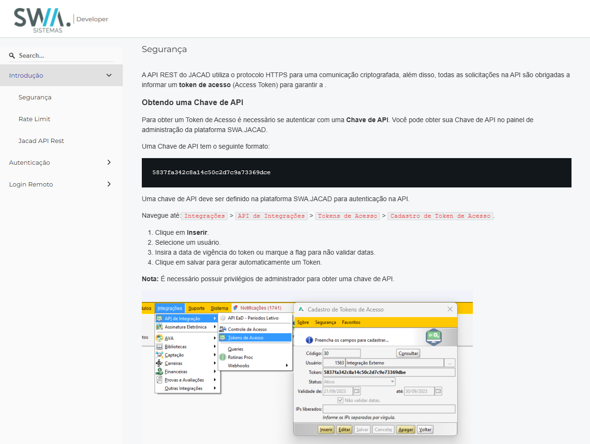Click the Consultar button
The image size is (590, 444).
tap(408, 353)
